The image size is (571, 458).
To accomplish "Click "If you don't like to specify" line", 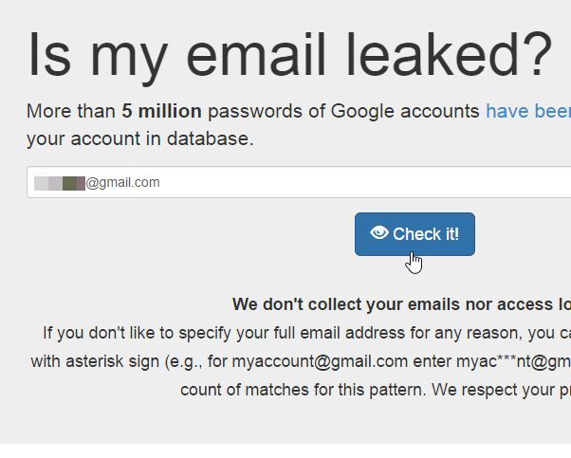I will click(137, 333).
